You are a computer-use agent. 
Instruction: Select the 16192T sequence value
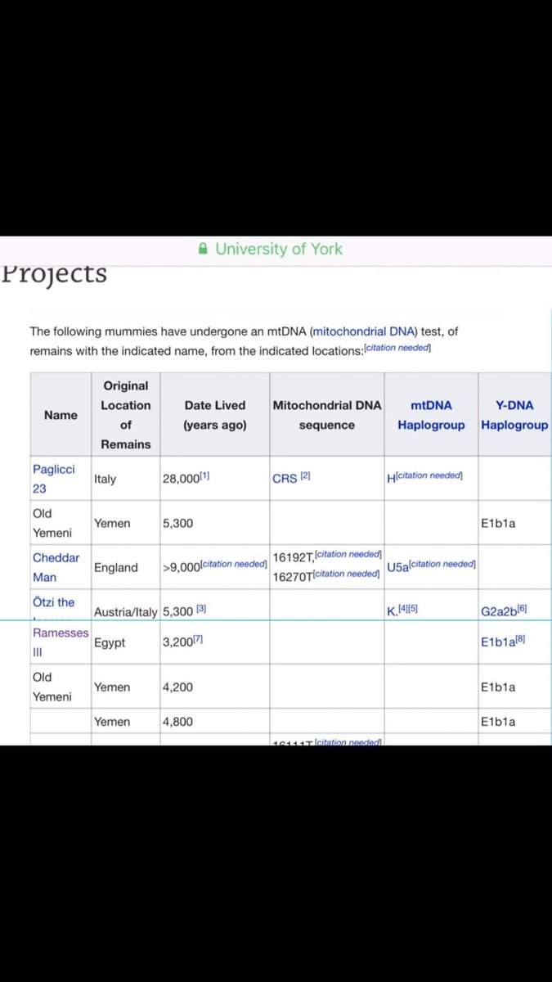(x=294, y=557)
